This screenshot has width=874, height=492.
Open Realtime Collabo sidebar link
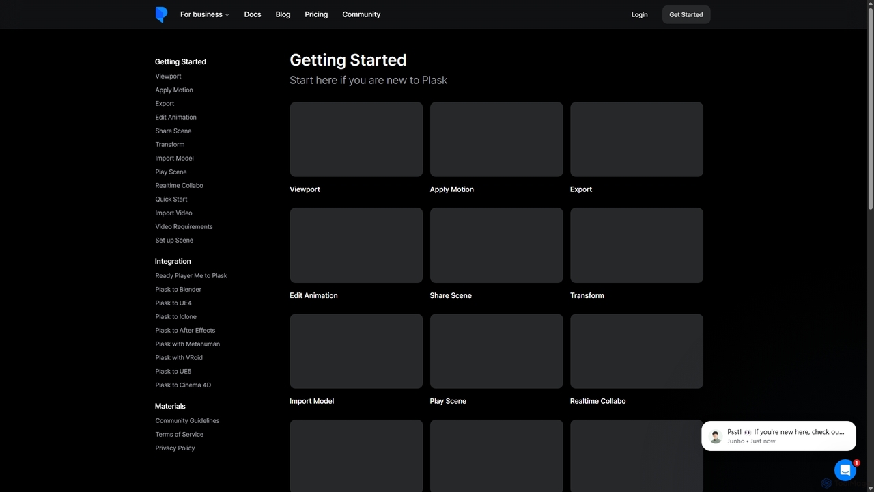click(x=179, y=186)
